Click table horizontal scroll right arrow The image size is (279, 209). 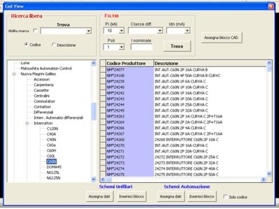[263, 179]
